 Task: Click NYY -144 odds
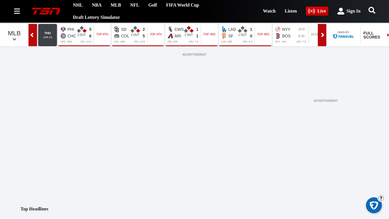click(281, 42)
